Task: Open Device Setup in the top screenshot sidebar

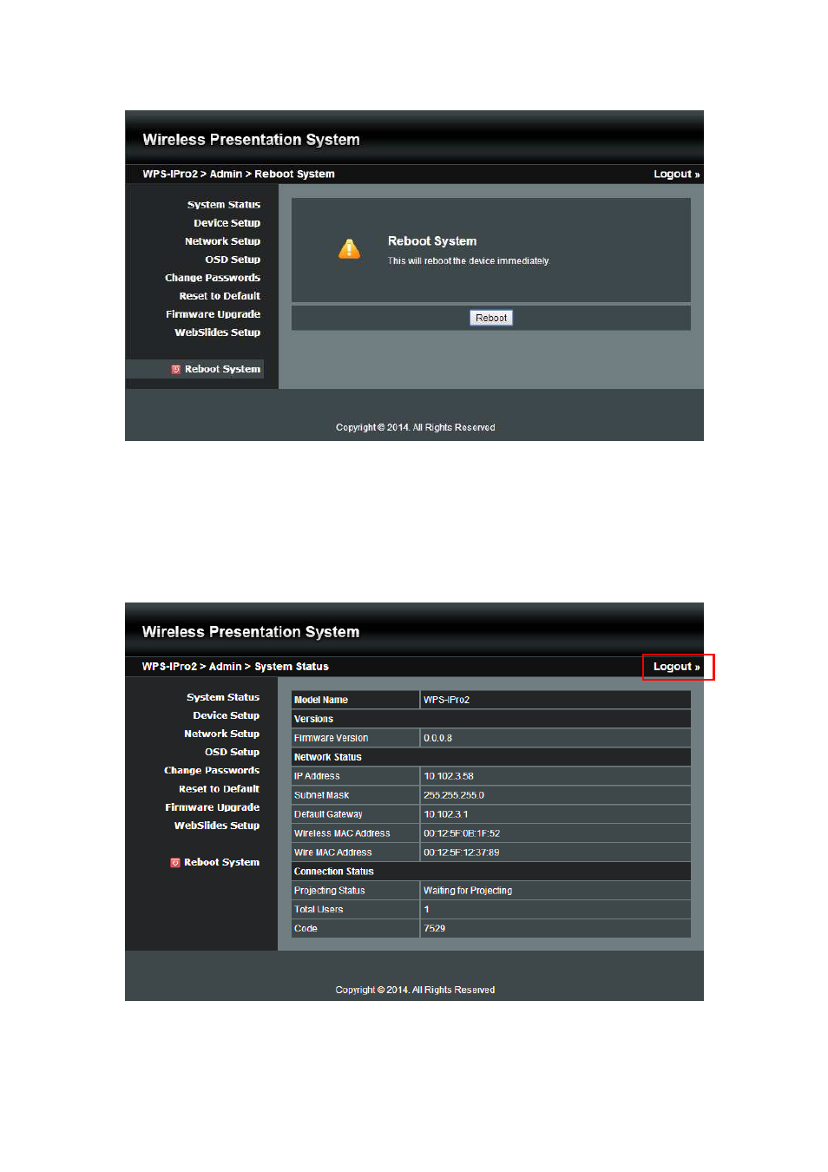Action: (227, 223)
